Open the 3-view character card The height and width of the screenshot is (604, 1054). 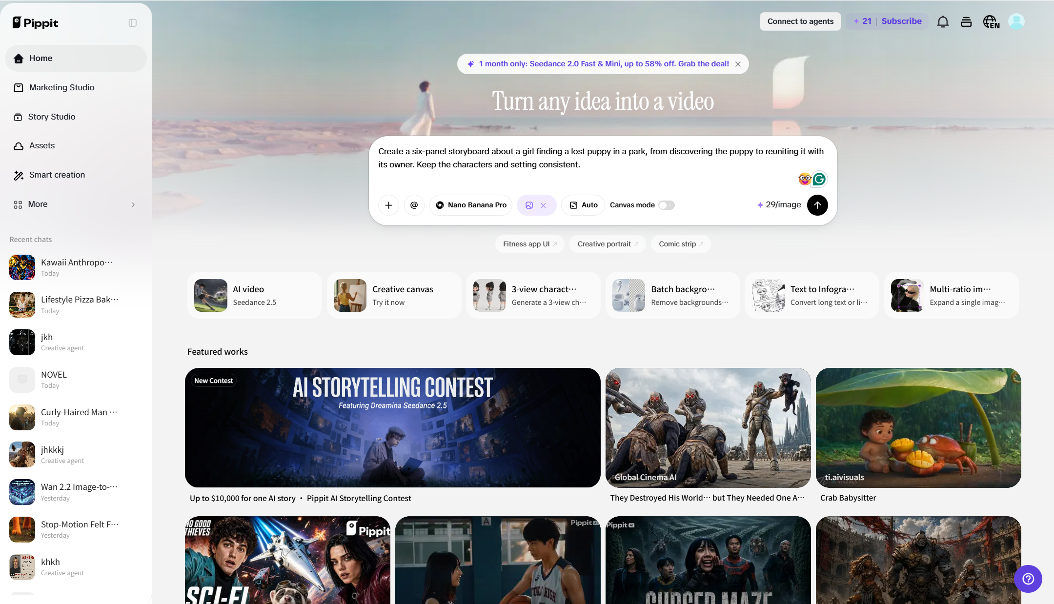(x=533, y=295)
